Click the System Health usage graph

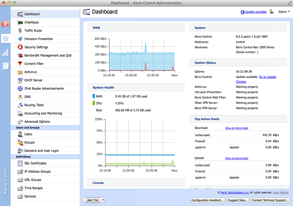pyautogui.click(x=140, y=143)
